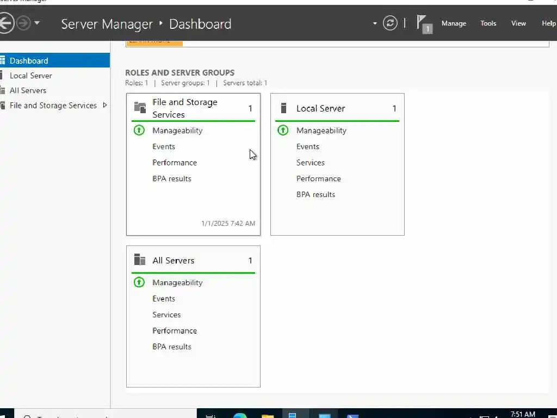The height and width of the screenshot is (418, 557).
Task: Click the Dashboard grid icon in sidebar
Action: point(3,60)
